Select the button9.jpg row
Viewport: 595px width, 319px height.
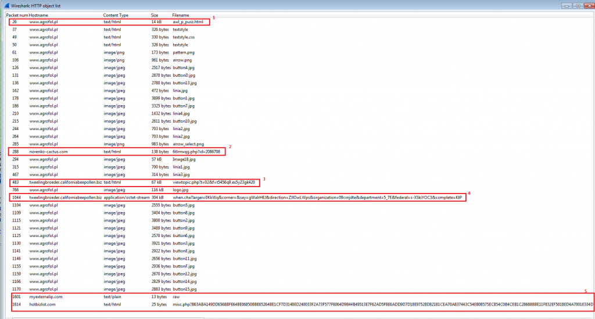point(300,228)
